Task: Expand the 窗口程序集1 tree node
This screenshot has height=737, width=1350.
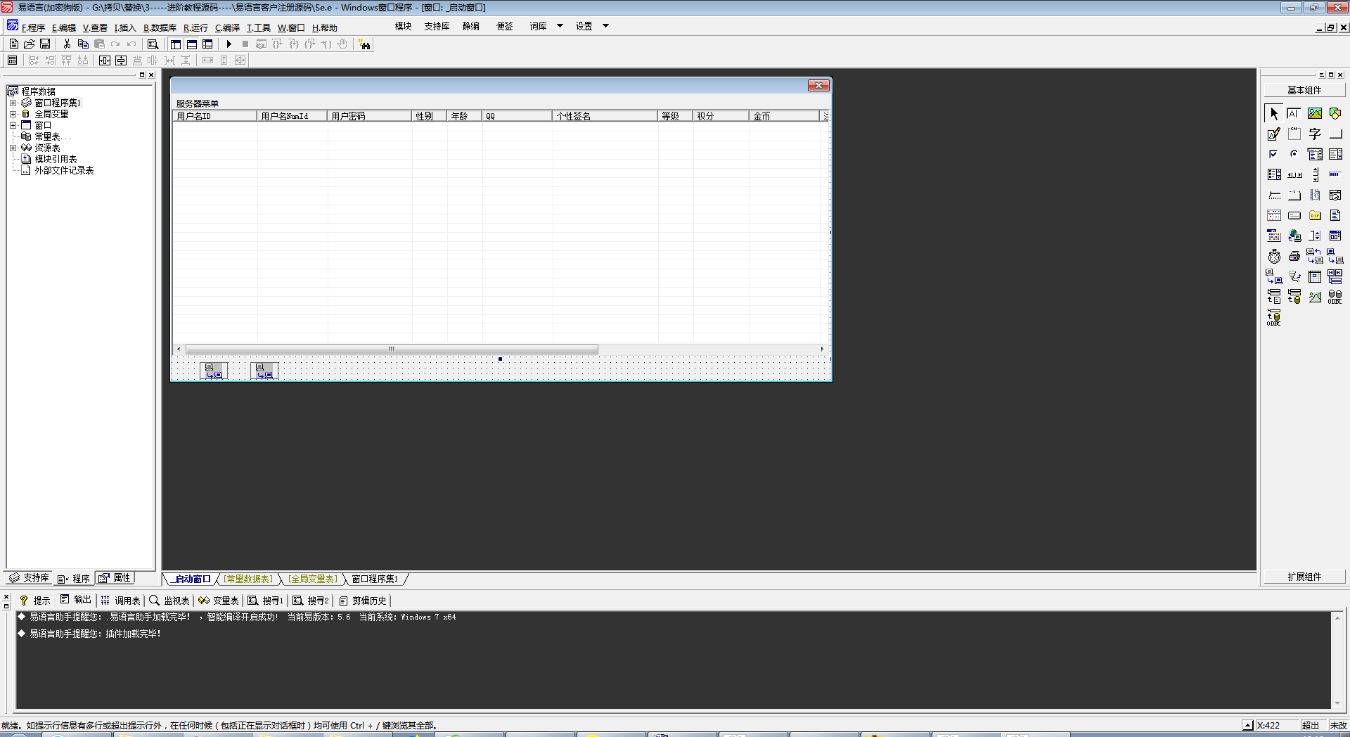Action: click(13, 103)
